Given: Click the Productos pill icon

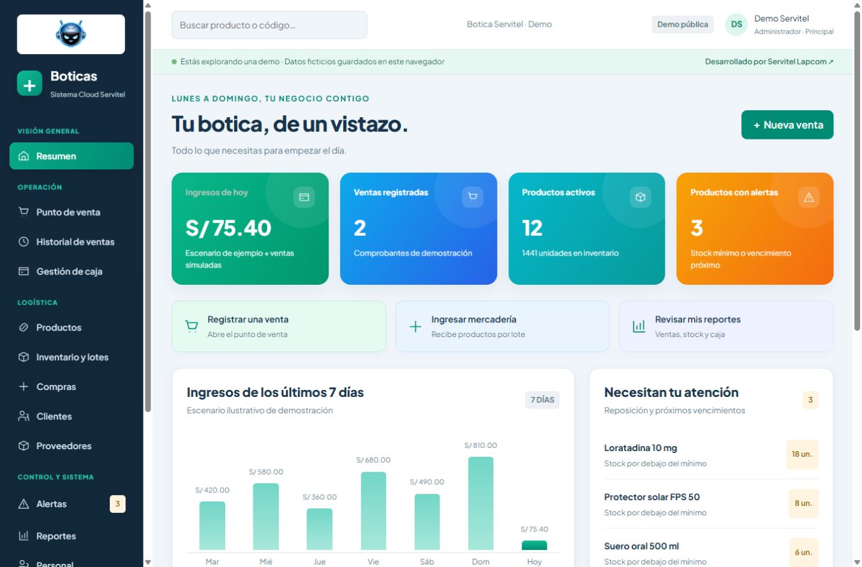Looking at the screenshot, I should (24, 327).
